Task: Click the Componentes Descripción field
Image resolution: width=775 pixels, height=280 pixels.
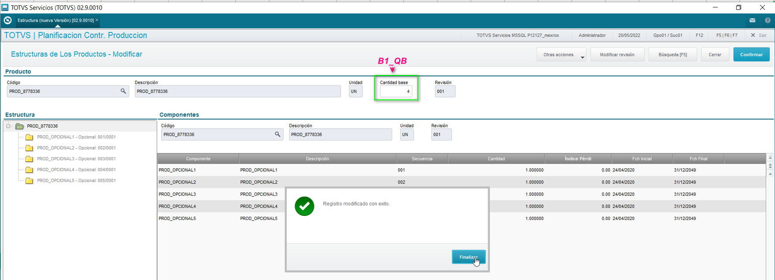Action: (x=340, y=134)
